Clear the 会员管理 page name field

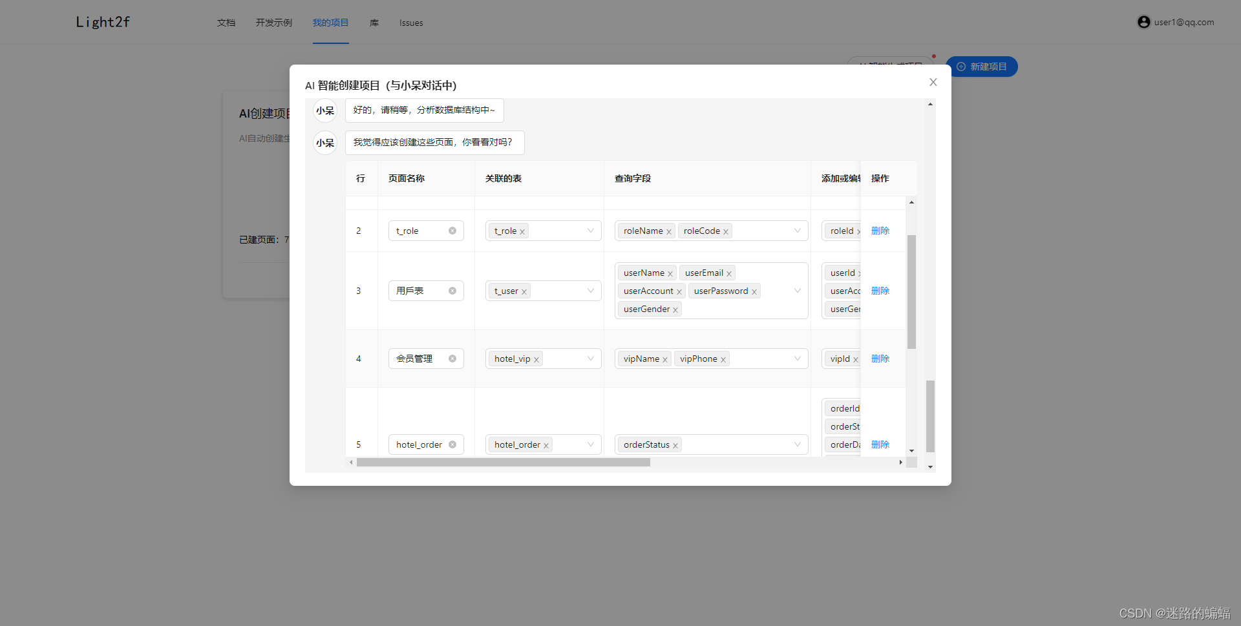[x=452, y=359]
